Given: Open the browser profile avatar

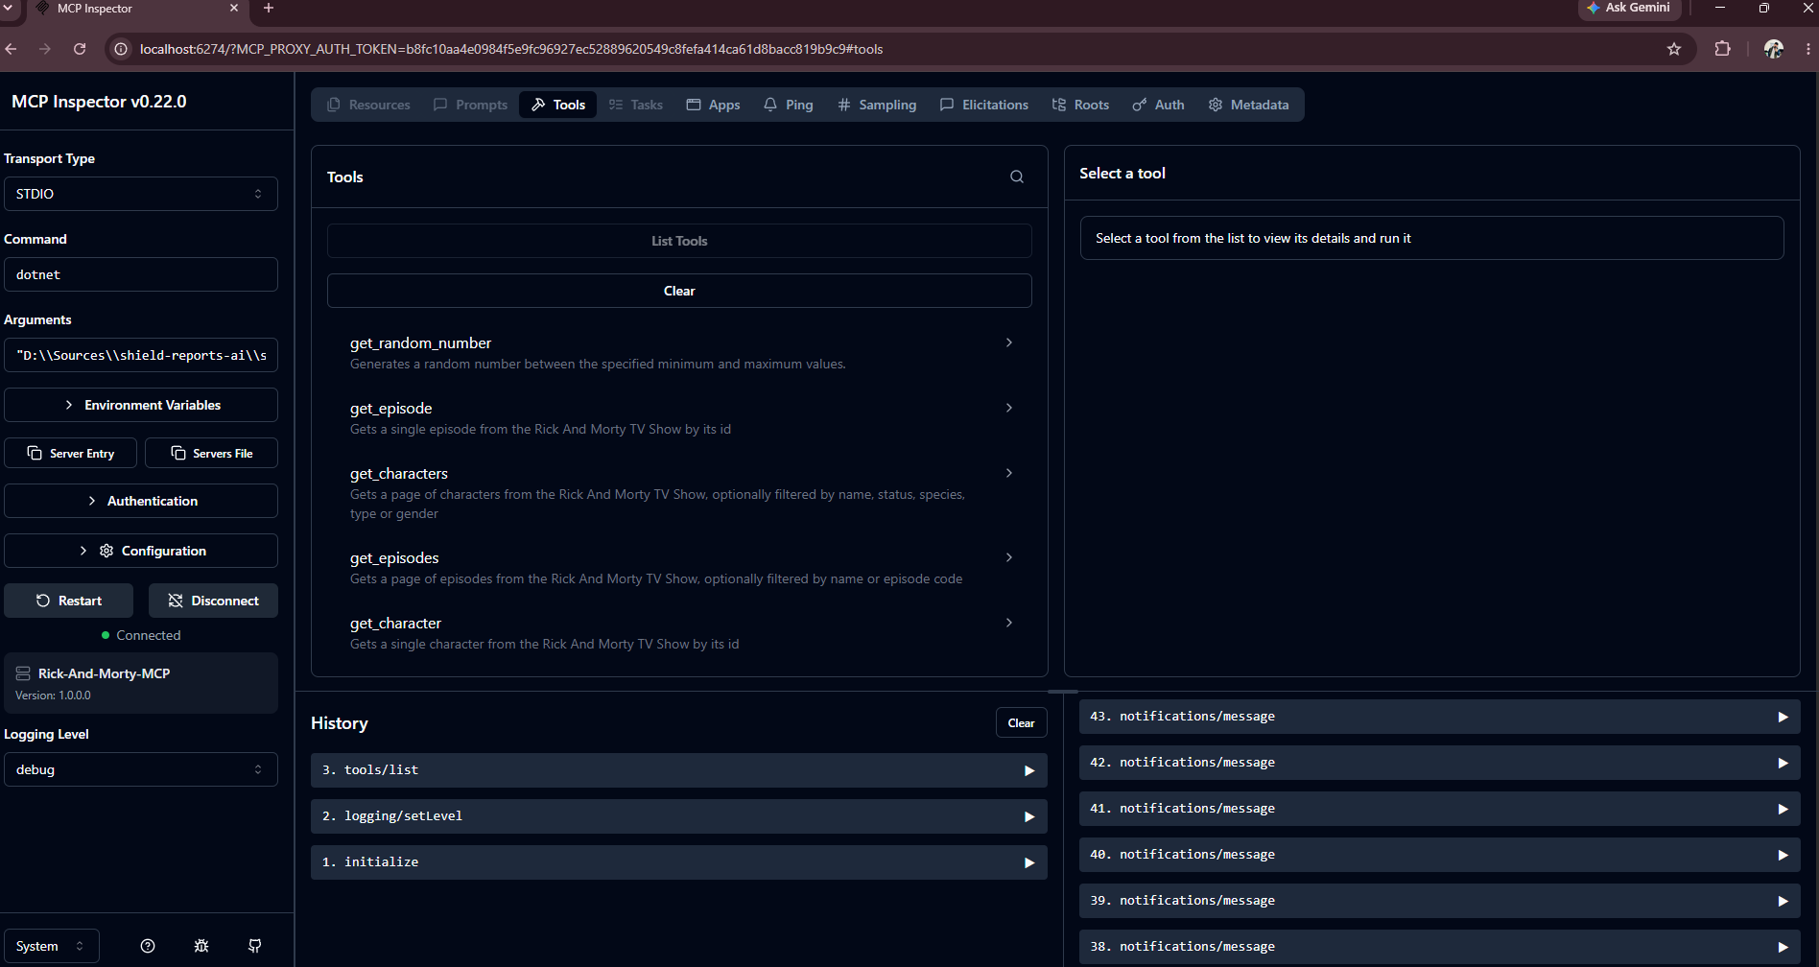Looking at the screenshot, I should coord(1774,49).
